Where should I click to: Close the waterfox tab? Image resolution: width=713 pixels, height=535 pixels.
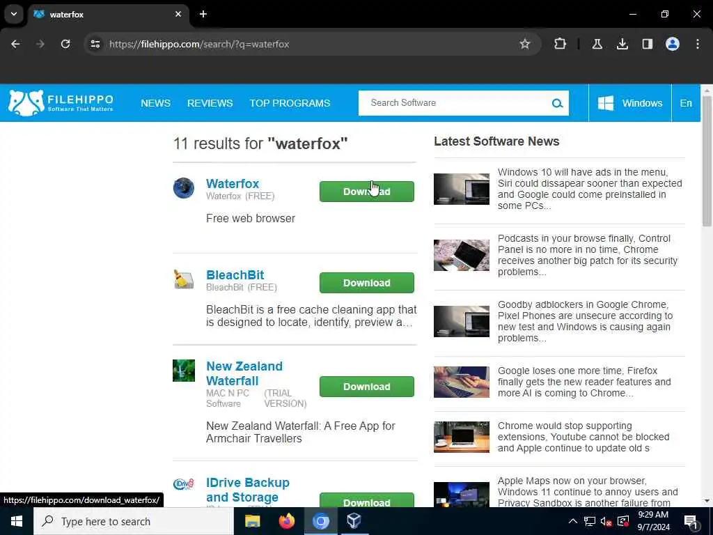(178, 14)
